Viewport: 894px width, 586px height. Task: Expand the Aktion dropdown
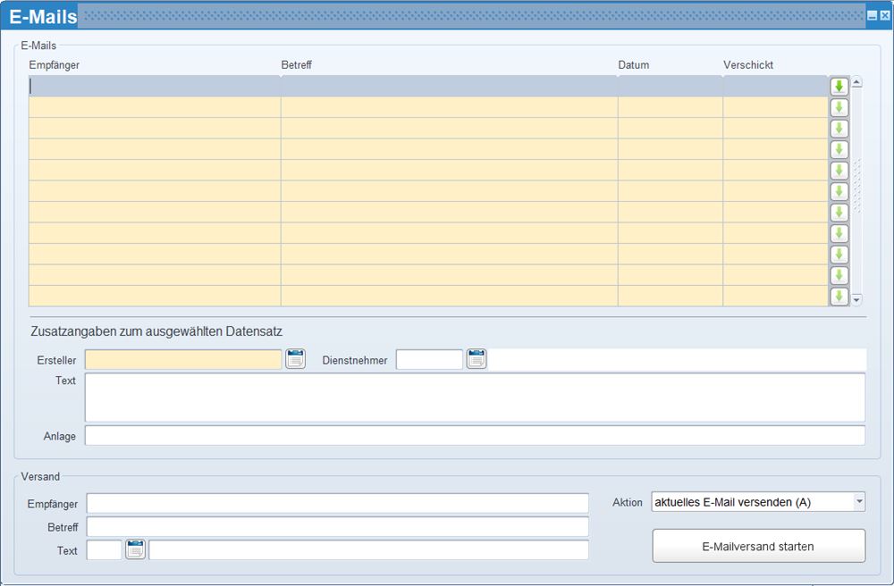[x=859, y=502]
